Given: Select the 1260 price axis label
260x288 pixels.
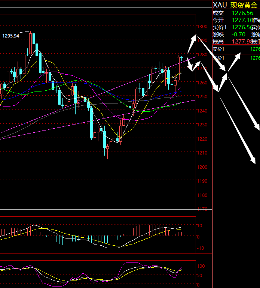Looking at the screenshot, I should [202, 82].
